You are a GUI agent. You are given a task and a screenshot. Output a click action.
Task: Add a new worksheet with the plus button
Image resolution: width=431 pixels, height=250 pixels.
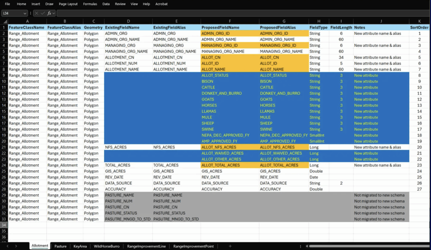[x=230, y=246]
